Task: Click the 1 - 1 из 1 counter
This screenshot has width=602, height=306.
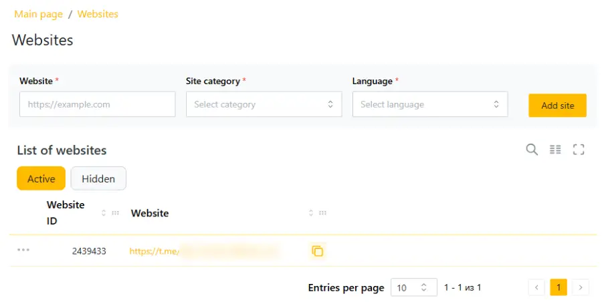Action: pos(463,287)
